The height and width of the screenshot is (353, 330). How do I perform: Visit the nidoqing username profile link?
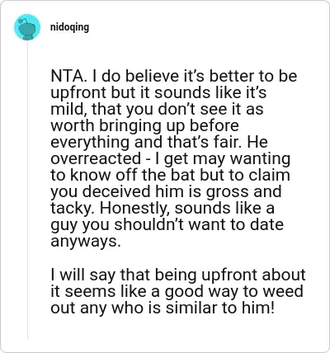point(70,27)
